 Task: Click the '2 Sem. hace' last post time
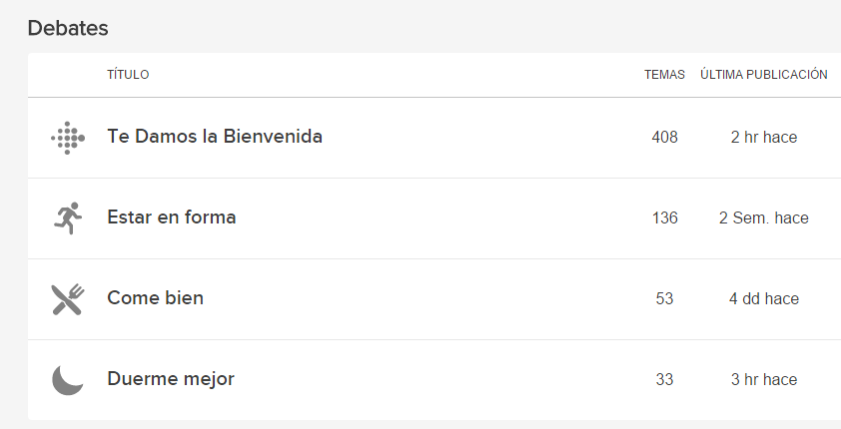pyautogui.click(x=764, y=217)
